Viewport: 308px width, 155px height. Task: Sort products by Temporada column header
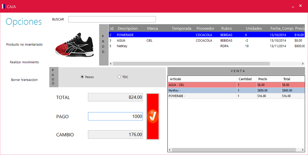182,28
